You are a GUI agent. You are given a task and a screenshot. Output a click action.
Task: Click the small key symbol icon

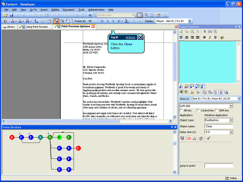[x=208, y=138]
